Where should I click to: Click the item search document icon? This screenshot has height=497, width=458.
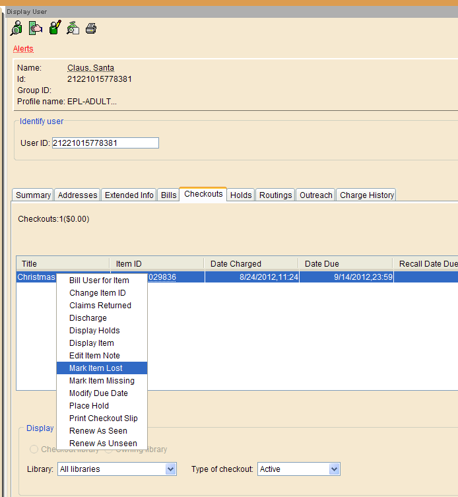pyautogui.click(x=73, y=28)
